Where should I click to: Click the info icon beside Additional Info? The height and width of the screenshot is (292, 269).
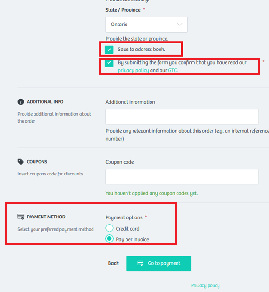tap(21, 102)
